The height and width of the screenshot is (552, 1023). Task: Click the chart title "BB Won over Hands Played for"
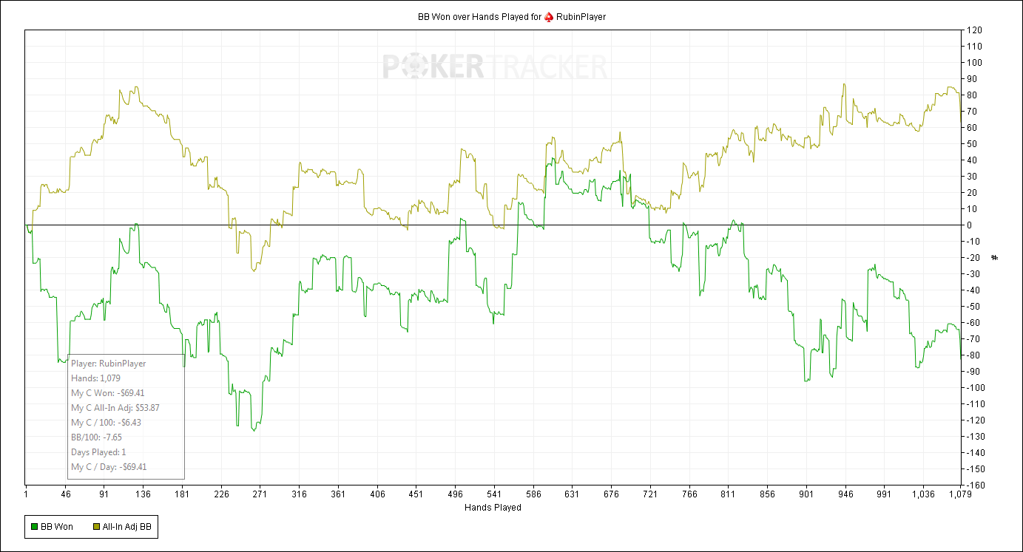click(x=480, y=16)
